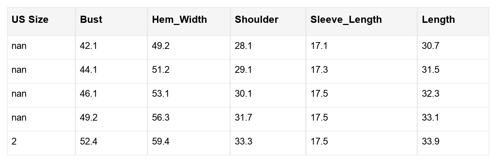Select the Length cell showing 33.9

430,142
